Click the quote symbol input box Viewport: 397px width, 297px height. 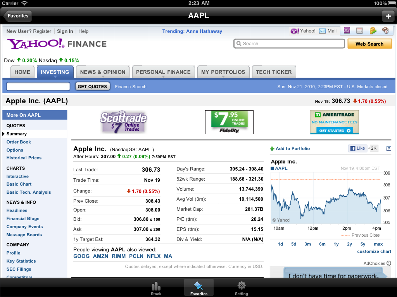pos(38,86)
